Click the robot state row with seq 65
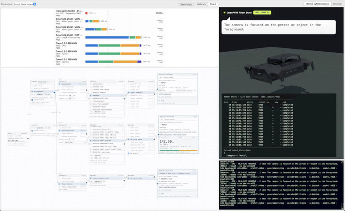Screen dimensions: 345x211 pos(259,145)
